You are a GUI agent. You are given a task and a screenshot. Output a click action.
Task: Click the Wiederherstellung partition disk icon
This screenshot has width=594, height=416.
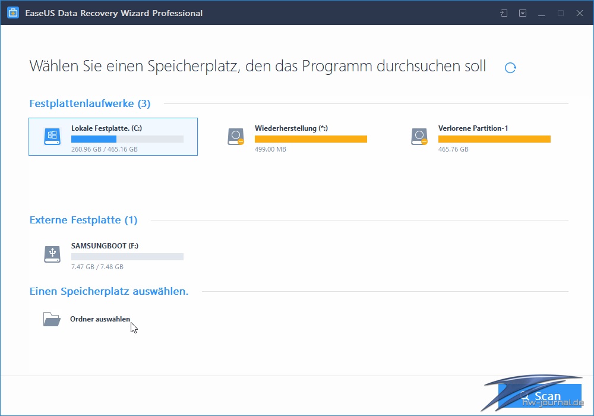(x=236, y=137)
